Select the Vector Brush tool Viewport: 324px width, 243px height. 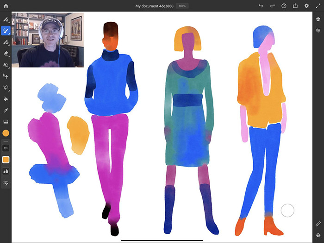6,42
